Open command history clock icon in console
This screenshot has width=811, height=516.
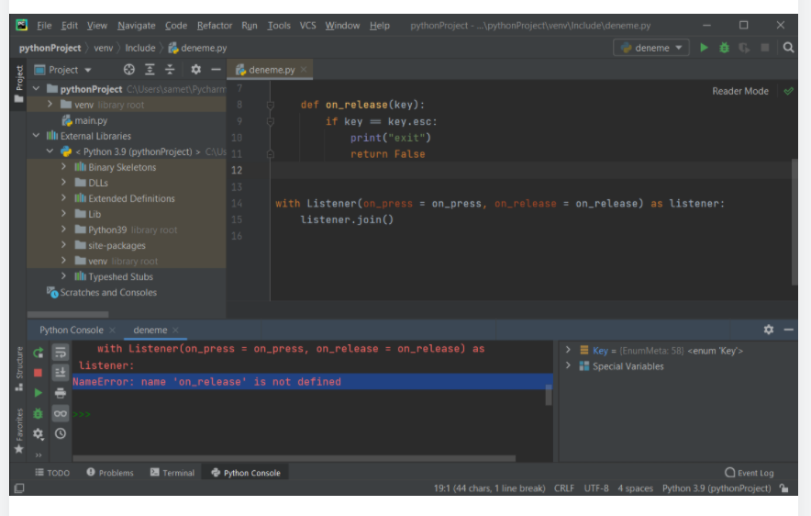click(x=61, y=433)
